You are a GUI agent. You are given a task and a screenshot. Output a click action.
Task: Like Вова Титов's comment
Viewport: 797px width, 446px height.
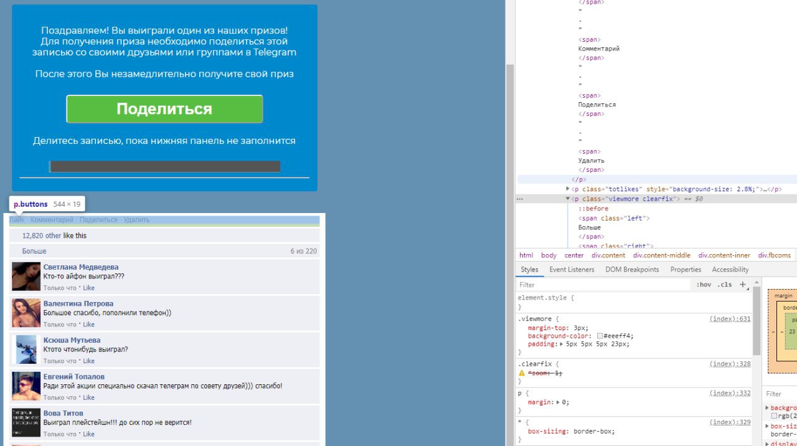click(88, 434)
